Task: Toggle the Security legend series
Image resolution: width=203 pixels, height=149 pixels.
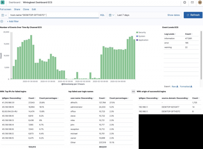Action: pos(141,32)
